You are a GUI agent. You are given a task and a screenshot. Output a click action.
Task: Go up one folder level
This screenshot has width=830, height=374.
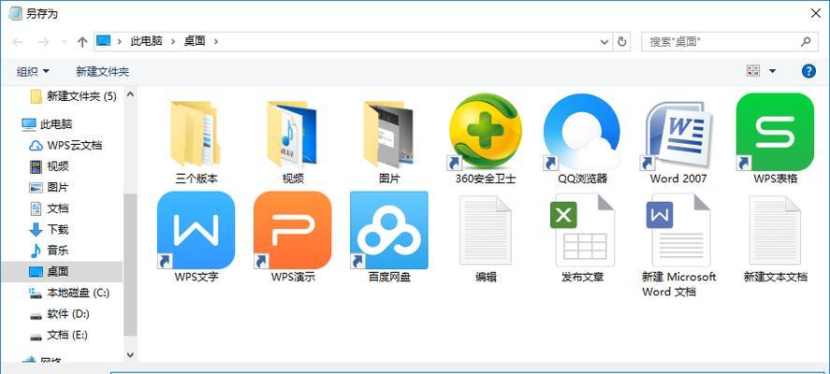pyautogui.click(x=82, y=42)
